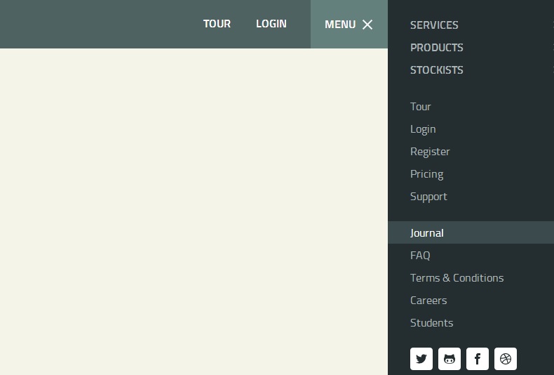Open the Students link
554x375 pixels.
tap(431, 323)
